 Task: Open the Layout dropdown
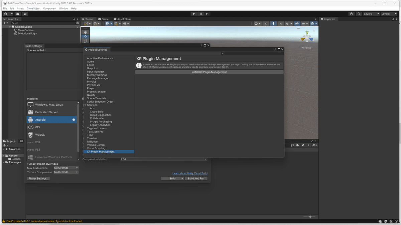tap(389, 14)
